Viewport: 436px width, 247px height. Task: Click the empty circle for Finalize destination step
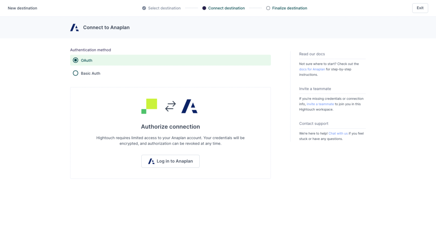click(268, 8)
